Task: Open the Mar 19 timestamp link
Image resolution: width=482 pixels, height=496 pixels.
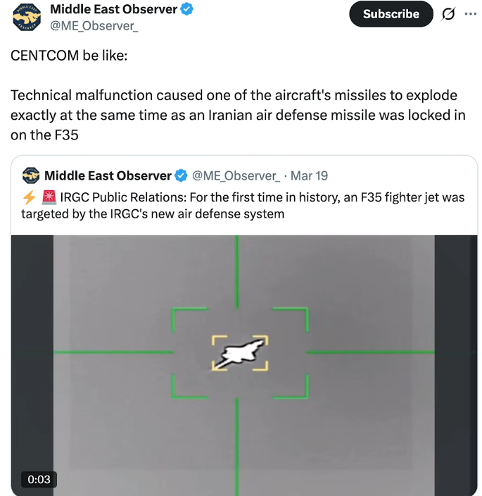Action: (309, 175)
